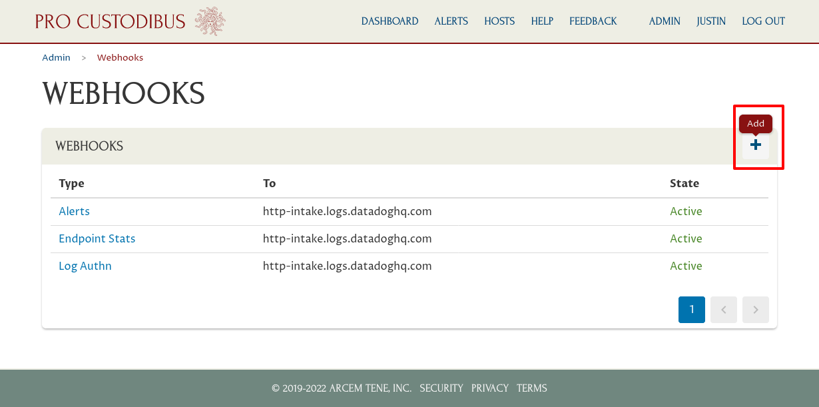Click datadoghq URL in Alerts row
Image resolution: width=819 pixels, height=407 pixels.
(348, 211)
